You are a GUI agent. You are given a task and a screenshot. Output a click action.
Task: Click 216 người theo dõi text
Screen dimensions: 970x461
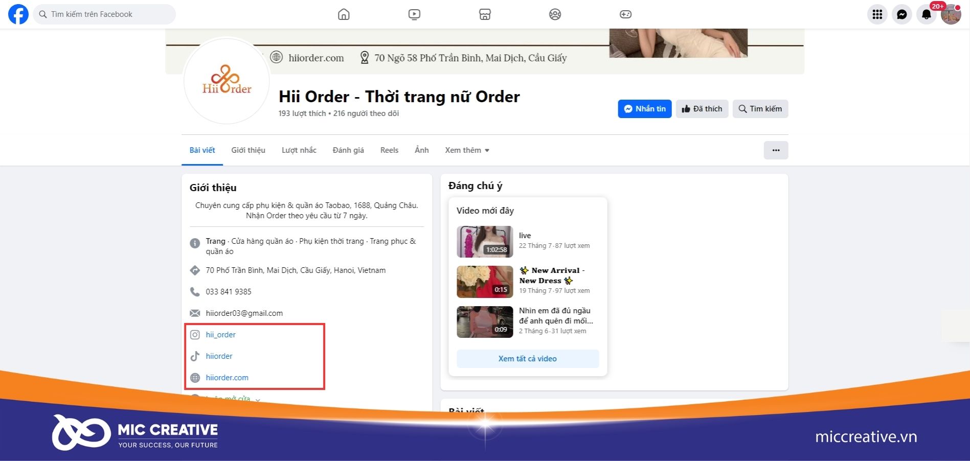366,113
